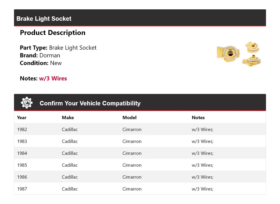Click Cimarron in the 1982 row
280x204 pixels.
[x=132, y=129]
